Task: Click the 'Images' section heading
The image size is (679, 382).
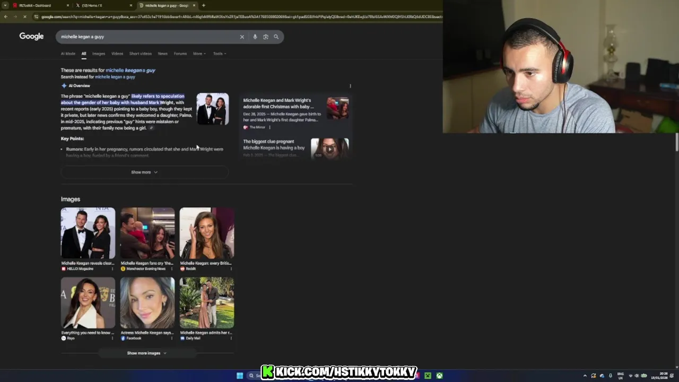Action: click(x=71, y=199)
